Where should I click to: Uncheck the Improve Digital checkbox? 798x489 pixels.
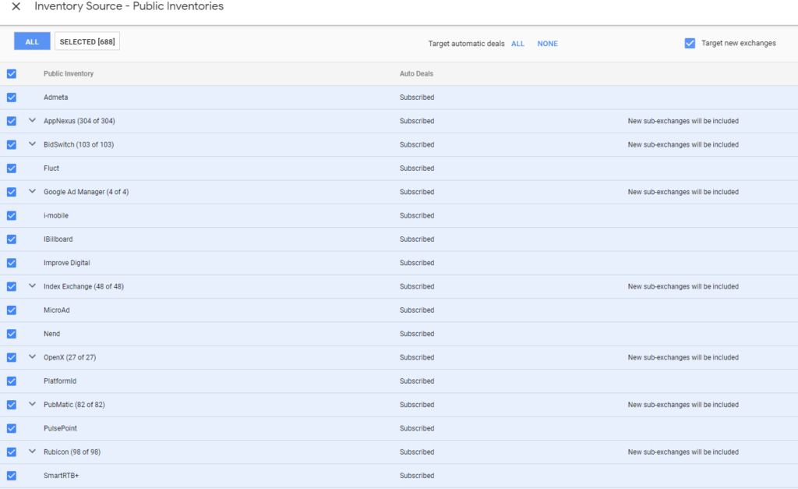[x=12, y=263]
